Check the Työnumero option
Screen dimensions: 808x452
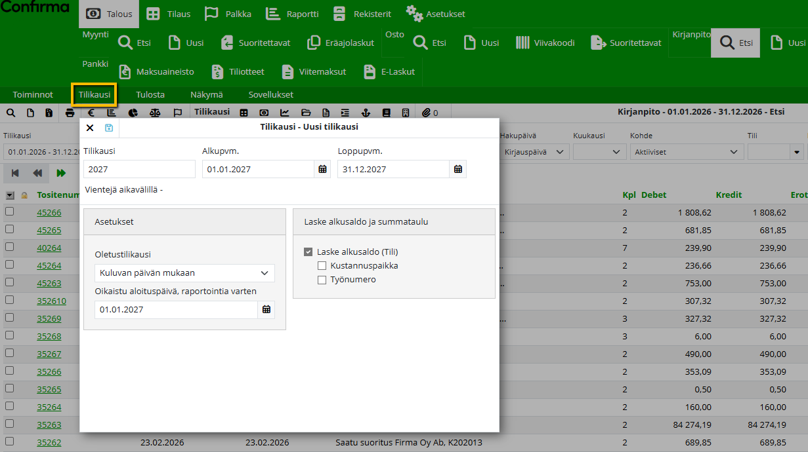322,280
